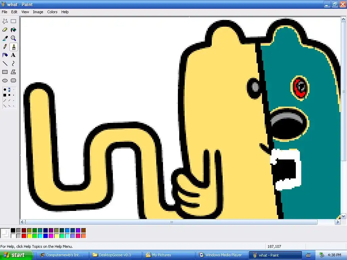Activate the Pick Color eyedropper tool
The height and width of the screenshot is (260, 347).
pyautogui.click(x=5, y=38)
